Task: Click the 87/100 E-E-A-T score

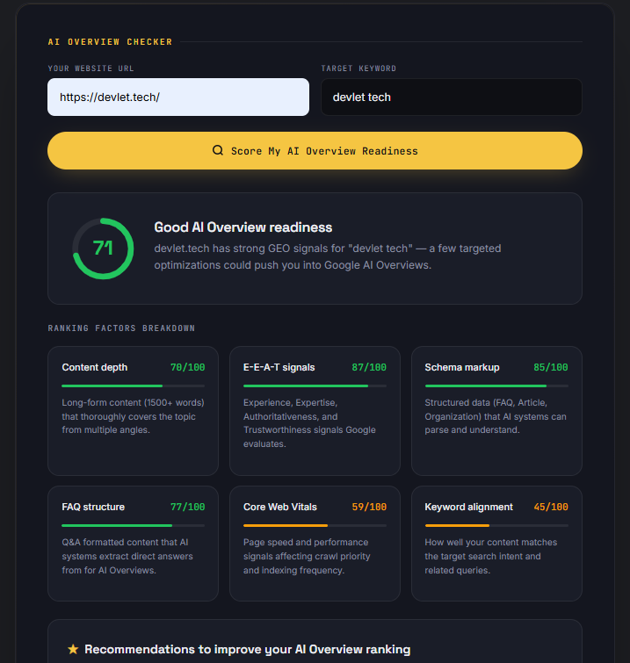Action: click(x=369, y=367)
